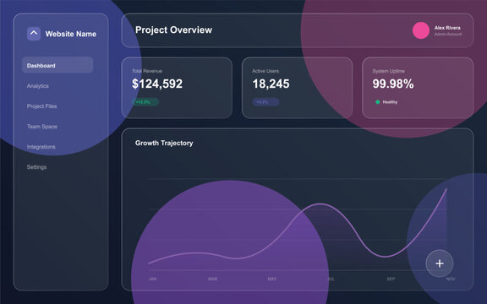Click the Active Users label
This screenshot has height=304, width=487.
(265, 71)
